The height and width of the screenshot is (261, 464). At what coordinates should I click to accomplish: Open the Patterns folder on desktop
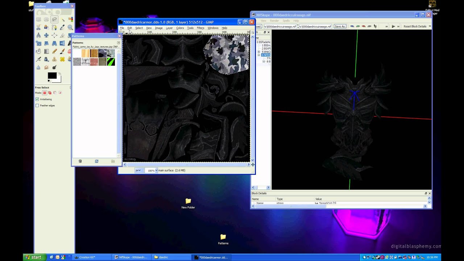223,239
